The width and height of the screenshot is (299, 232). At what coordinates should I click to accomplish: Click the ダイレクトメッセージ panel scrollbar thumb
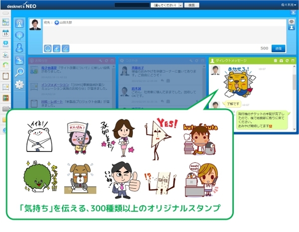click(x=294, y=82)
